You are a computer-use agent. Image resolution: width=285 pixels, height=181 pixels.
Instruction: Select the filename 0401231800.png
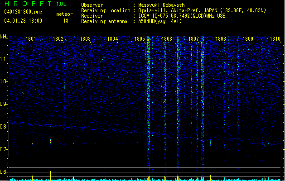click(x=23, y=12)
